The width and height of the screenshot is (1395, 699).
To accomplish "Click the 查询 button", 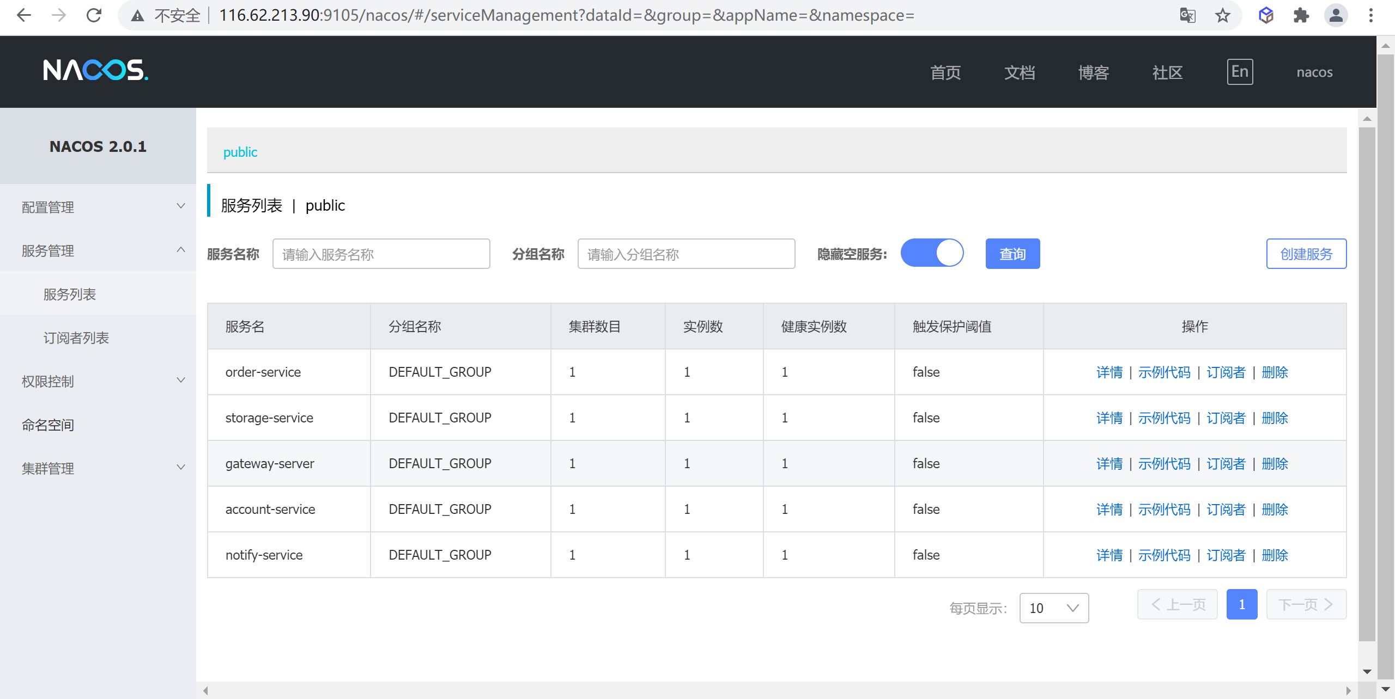I will coord(1012,254).
